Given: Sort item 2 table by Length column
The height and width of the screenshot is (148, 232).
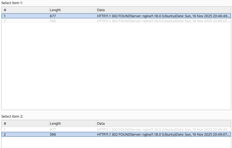Looking at the screenshot, I should click(72, 124).
